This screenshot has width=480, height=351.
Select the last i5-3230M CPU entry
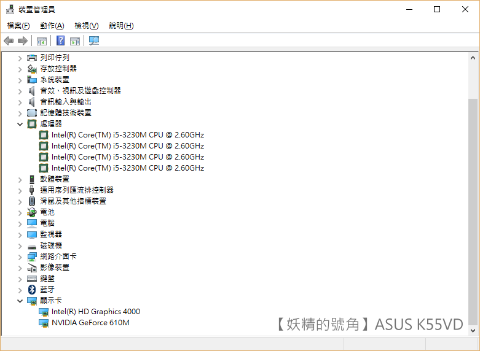click(128, 168)
